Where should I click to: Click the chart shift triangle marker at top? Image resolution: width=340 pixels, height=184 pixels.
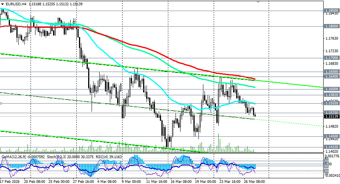click(259, 2)
